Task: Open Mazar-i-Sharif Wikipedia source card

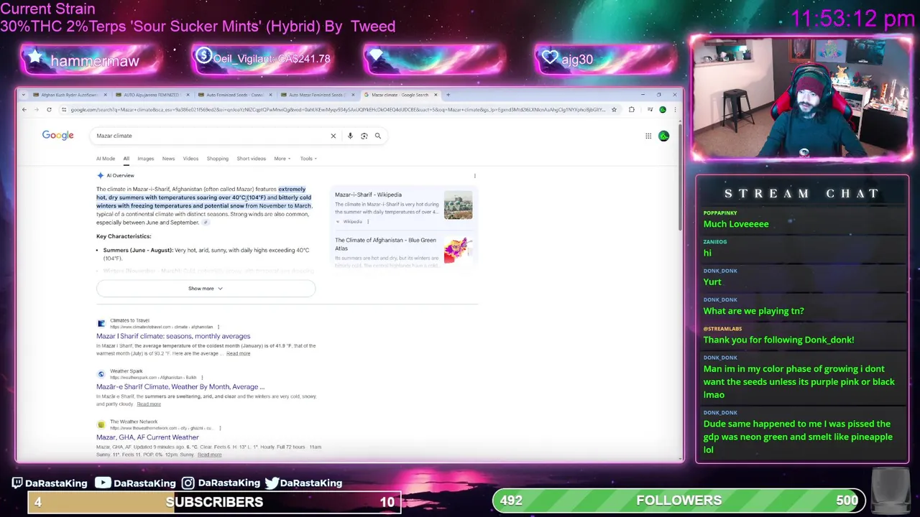Action: pos(368,195)
